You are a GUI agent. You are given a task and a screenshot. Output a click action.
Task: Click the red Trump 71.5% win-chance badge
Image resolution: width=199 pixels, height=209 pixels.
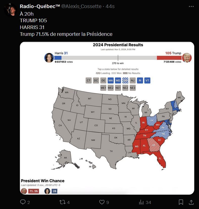click(33, 191)
